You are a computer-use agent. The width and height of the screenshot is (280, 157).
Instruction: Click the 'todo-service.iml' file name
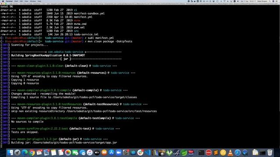coord(86,34)
